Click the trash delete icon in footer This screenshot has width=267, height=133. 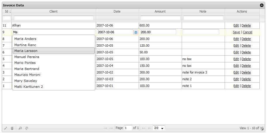(12, 128)
